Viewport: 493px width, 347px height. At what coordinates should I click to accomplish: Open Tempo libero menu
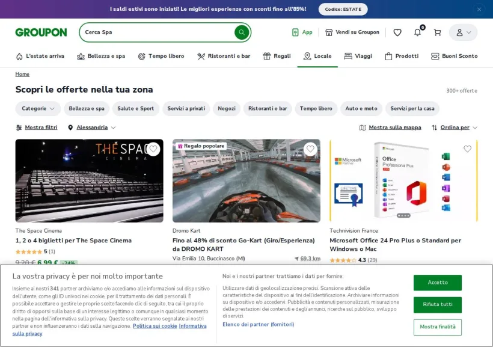[161, 56]
